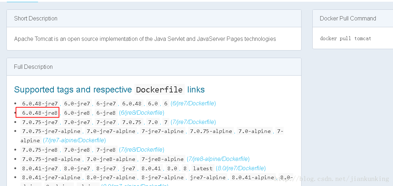Click the 6.0-jre7 tag
Screen dimensions: 393x186
[77, 103]
